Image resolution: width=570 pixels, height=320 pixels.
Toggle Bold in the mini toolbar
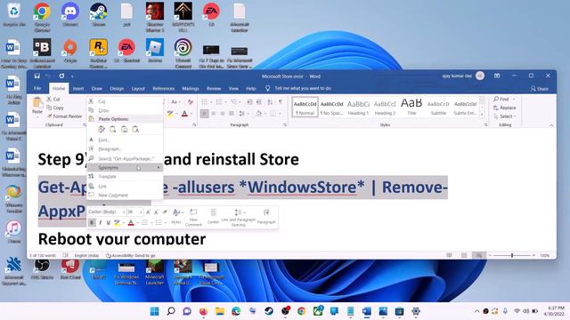tap(92, 222)
